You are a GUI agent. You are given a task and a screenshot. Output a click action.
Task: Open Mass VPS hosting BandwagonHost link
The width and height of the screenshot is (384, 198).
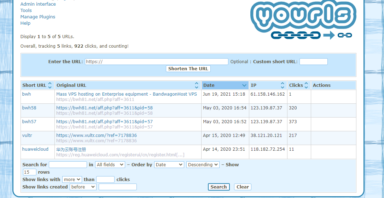pos(127,94)
